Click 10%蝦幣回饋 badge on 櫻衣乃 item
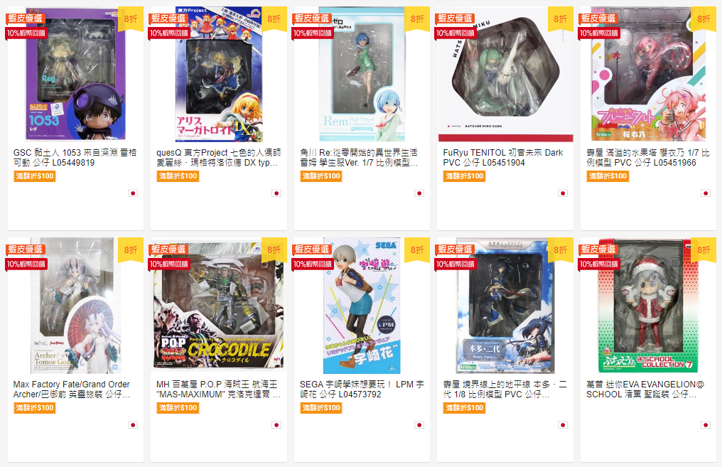The image size is (722, 467). pyautogui.click(x=598, y=33)
